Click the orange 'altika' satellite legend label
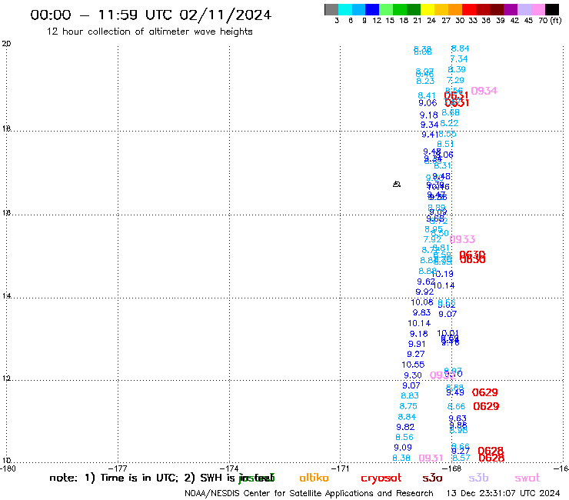569x500 pixels. (x=314, y=478)
